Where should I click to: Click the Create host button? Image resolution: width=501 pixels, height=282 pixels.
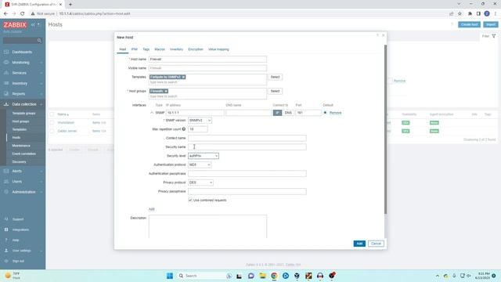pos(469,24)
